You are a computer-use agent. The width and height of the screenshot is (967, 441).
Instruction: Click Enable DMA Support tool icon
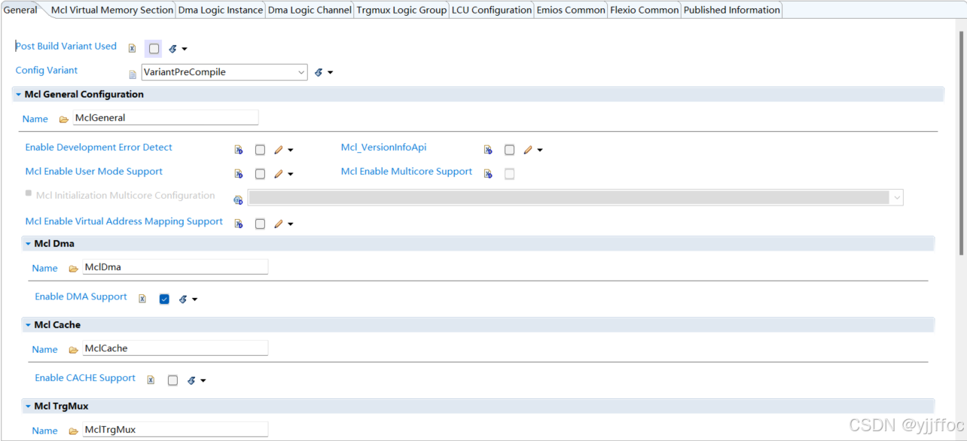pyautogui.click(x=183, y=300)
